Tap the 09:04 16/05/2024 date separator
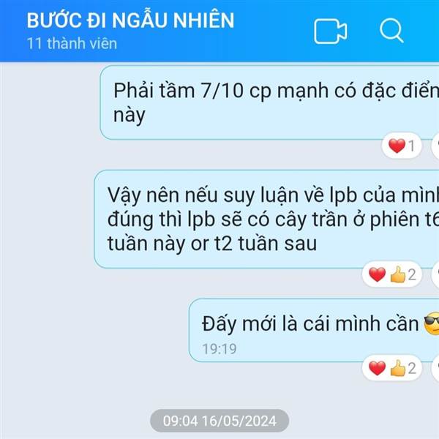 point(219,421)
